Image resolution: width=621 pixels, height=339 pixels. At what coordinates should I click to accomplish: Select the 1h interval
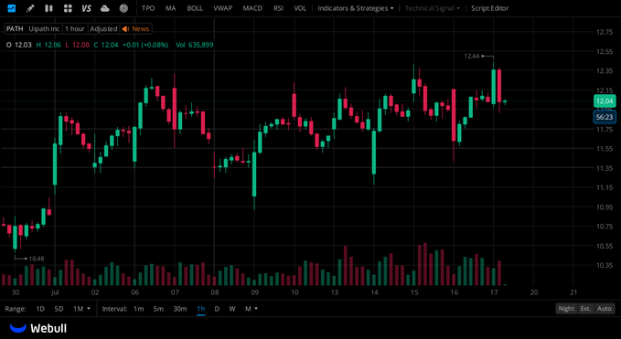point(201,309)
